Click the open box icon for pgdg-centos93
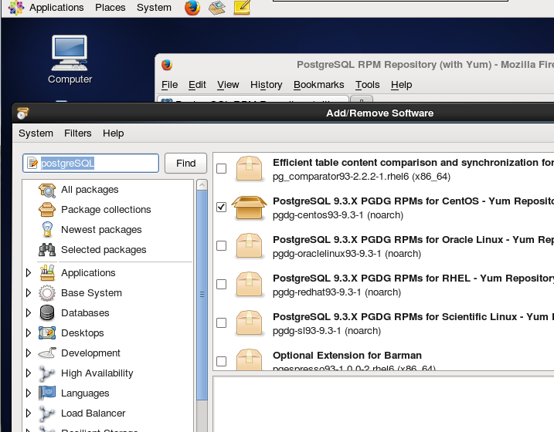 click(x=249, y=208)
